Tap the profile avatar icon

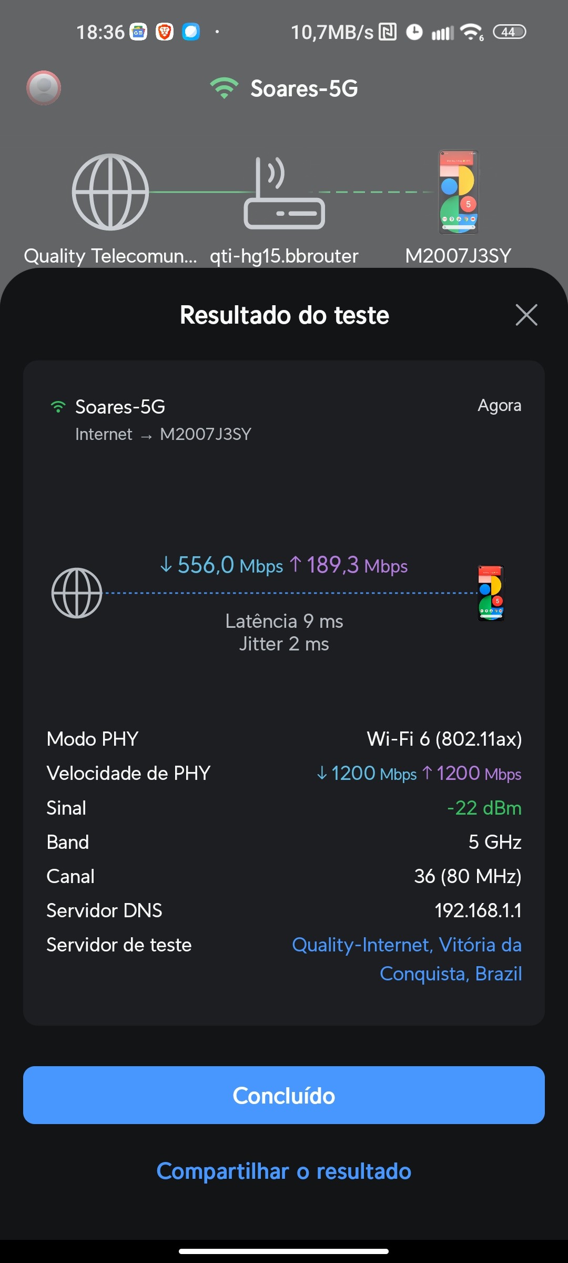pyautogui.click(x=44, y=88)
